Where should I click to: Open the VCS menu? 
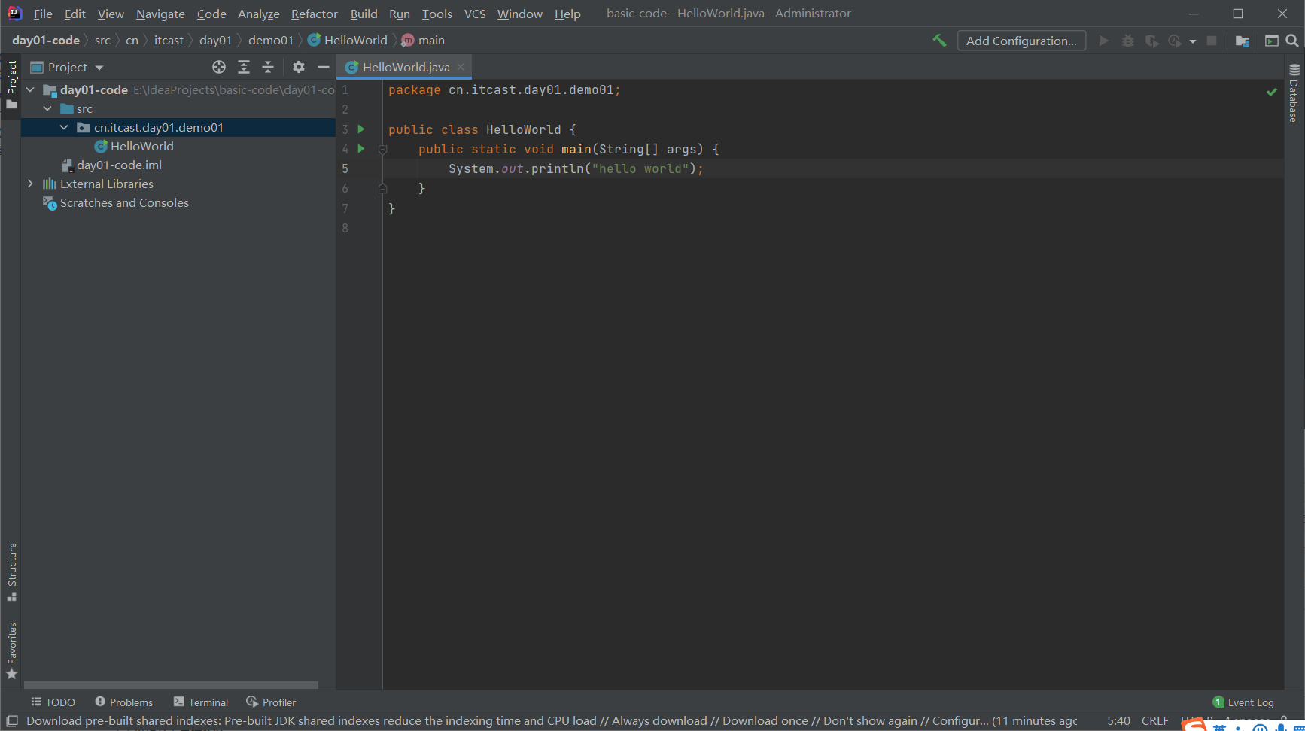[475, 14]
